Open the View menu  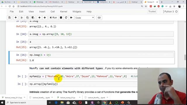pyautogui.click(x=31, y=12)
